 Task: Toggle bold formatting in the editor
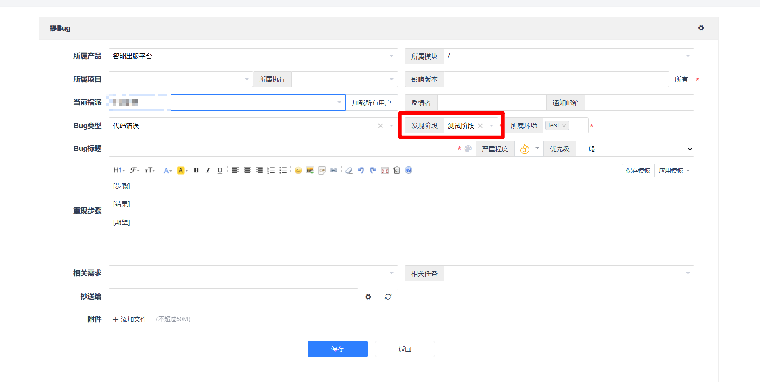pyautogui.click(x=196, y=170)
